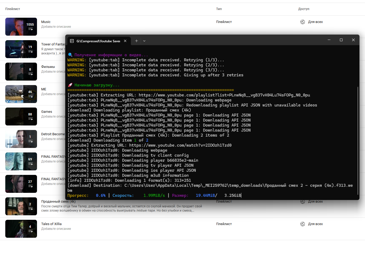The height and width of the screenshot is (261, 365).
Task: Close the Youtube Saver terminal tab
Action: [x=125, y=41]
